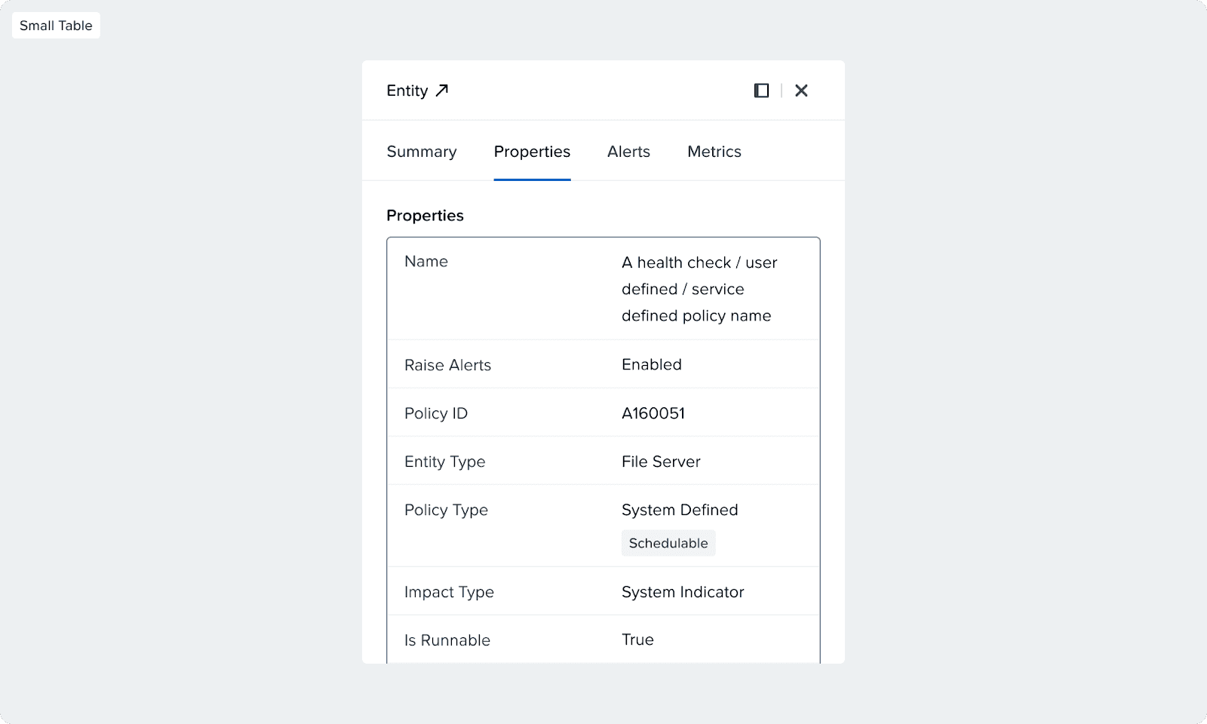The image size is (1207, 724).
Task: Select the policy name value text
Action: point(699,289)
